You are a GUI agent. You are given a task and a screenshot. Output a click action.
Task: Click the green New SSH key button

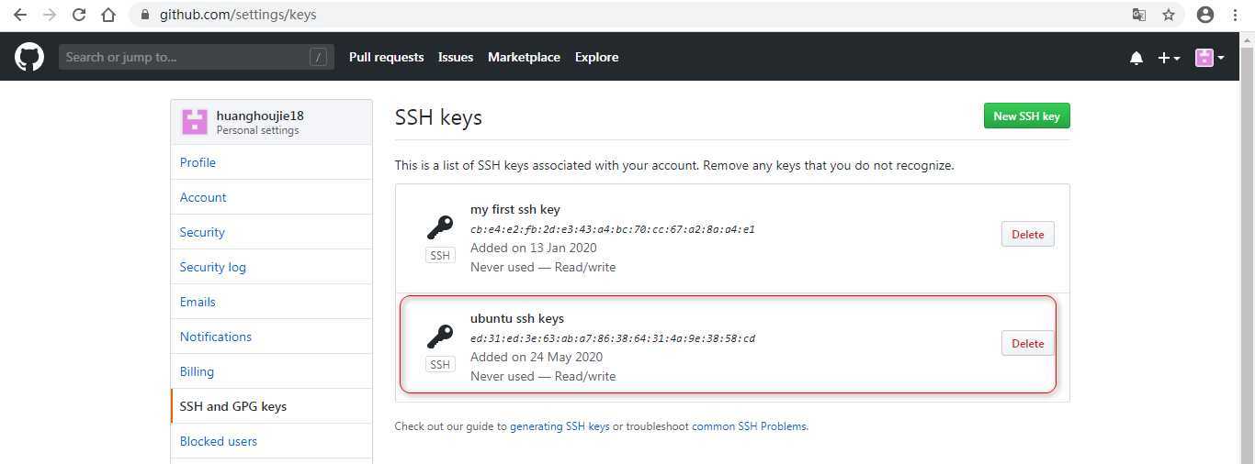point(1026,116)
